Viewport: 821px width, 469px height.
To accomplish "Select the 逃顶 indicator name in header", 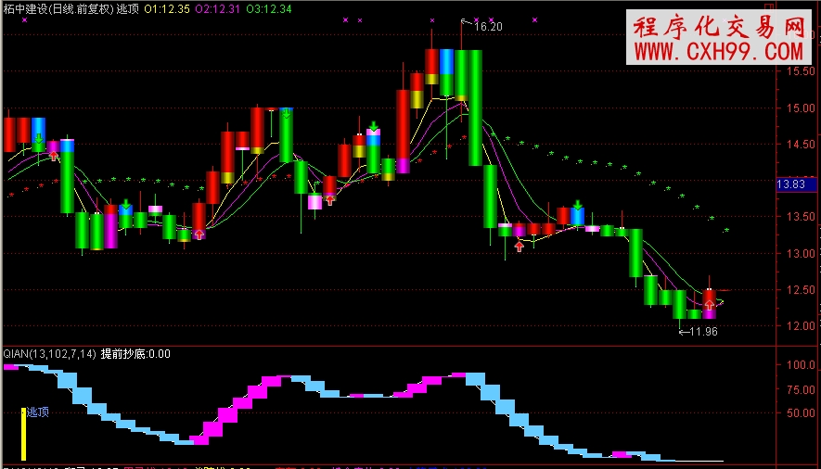I will click(127, 8).
